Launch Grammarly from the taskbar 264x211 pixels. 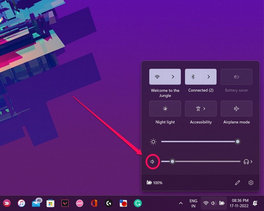pyautogui.click(x=137, y=203)
